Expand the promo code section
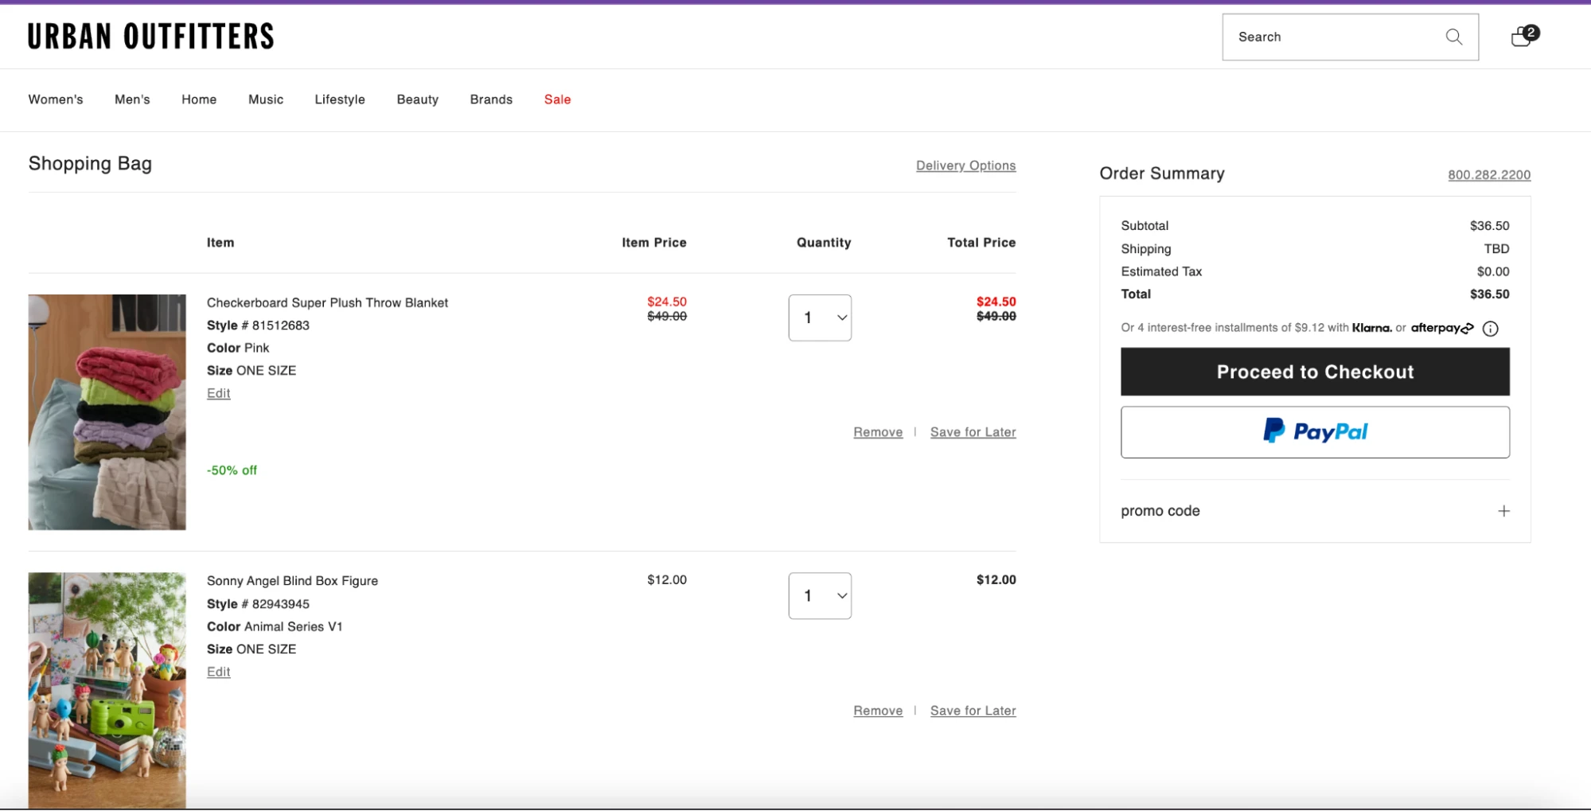1591x811 pixels. (x=1503, y=510)
